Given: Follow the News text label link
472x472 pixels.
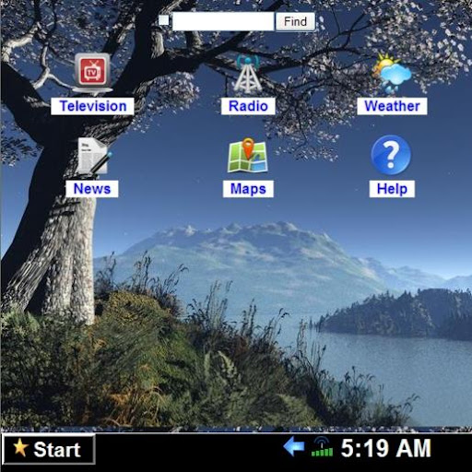Looking at the screenshot, I should click(92, 189).
